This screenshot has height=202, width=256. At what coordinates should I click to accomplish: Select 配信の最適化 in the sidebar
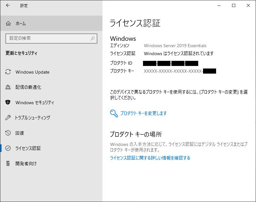[x=51, y=87]
